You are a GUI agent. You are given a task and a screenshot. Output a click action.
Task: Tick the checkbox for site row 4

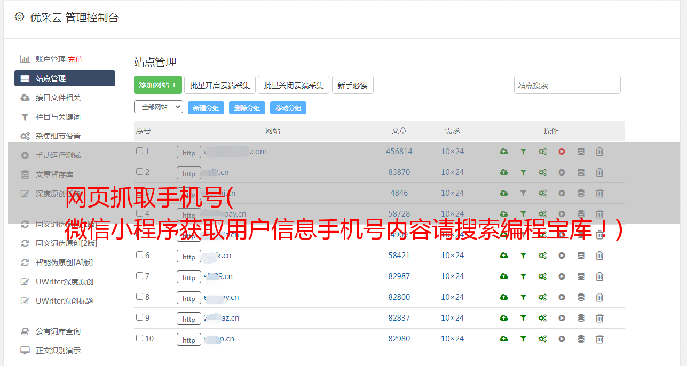click(139, 213)
